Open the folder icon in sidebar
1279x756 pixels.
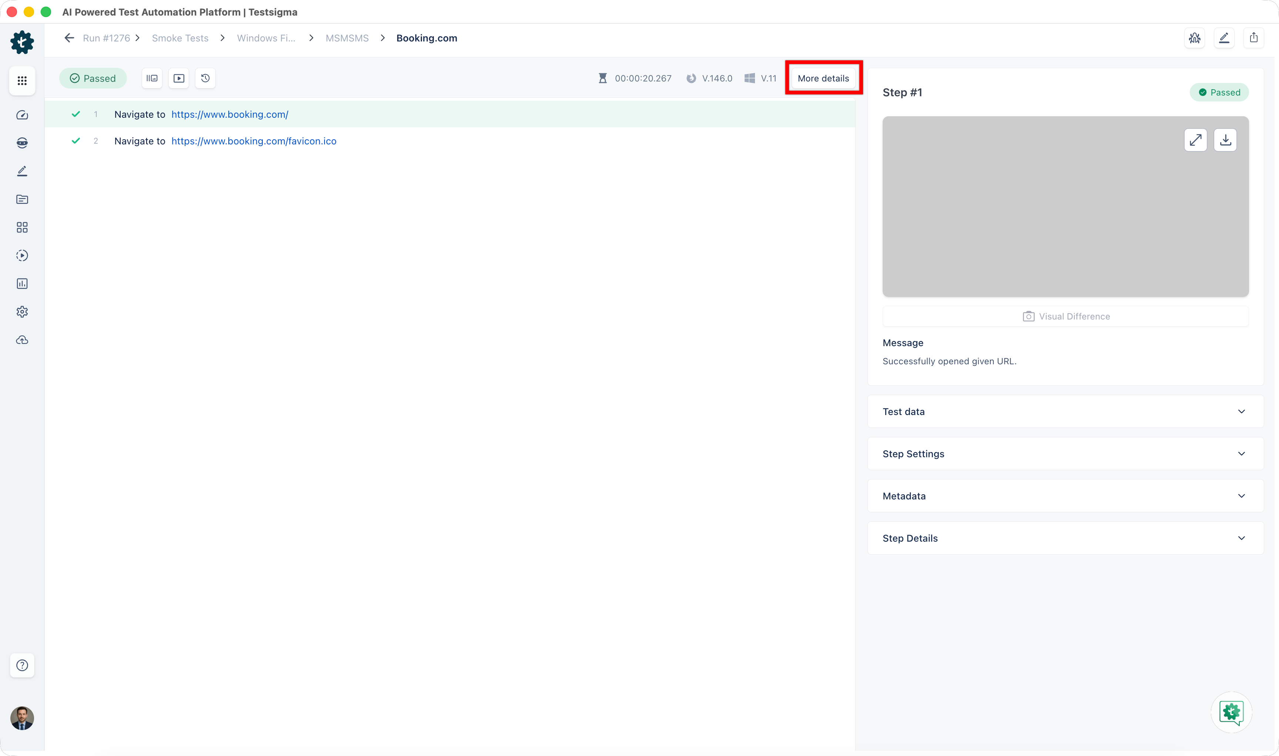coord(22,199)
